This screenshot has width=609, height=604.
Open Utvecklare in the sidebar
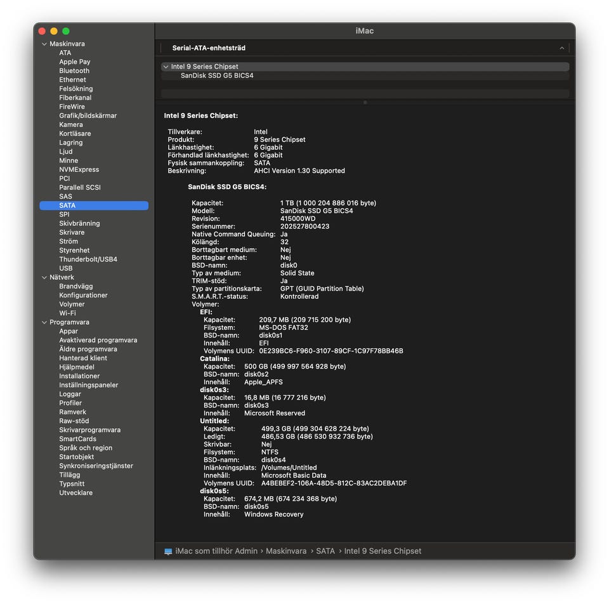pos(75,493)
